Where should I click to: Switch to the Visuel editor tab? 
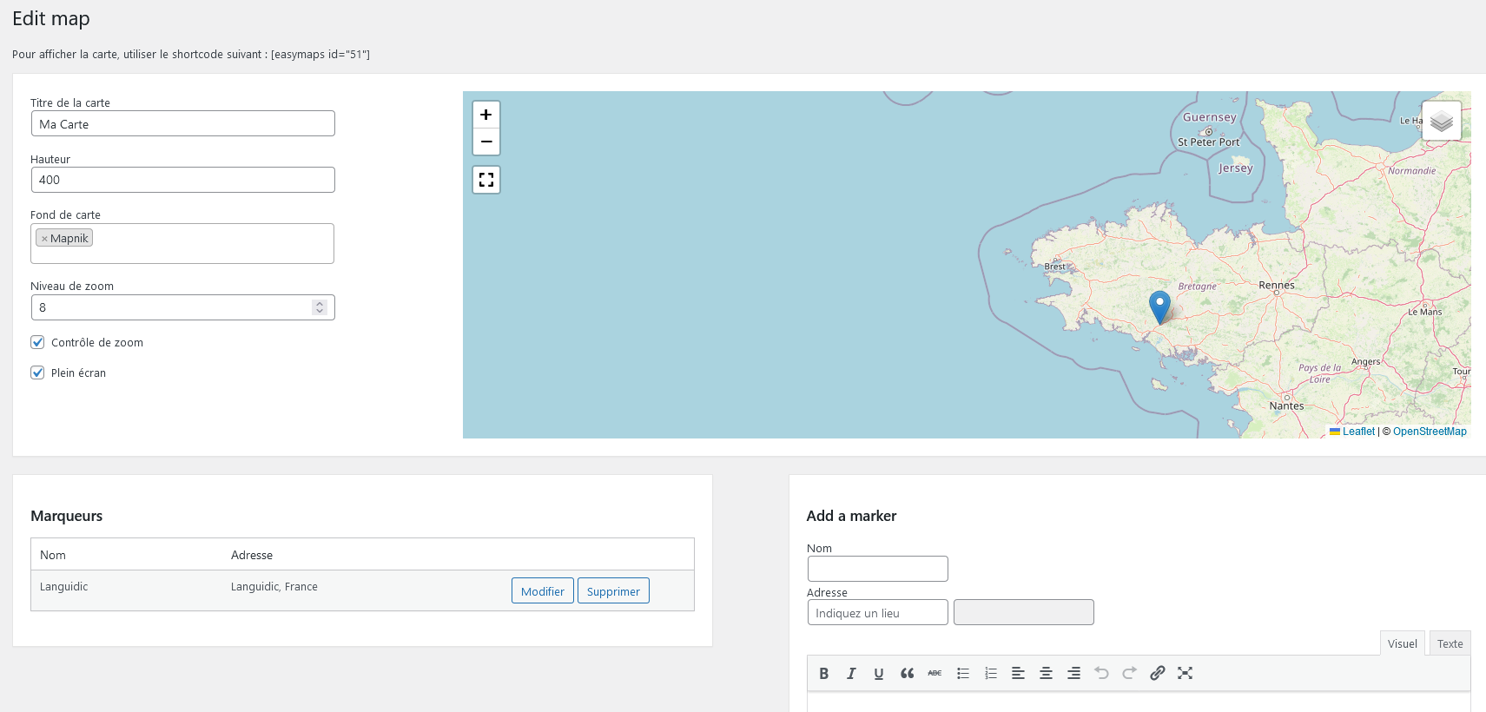pyautogui.click(x=1402, y=643)
